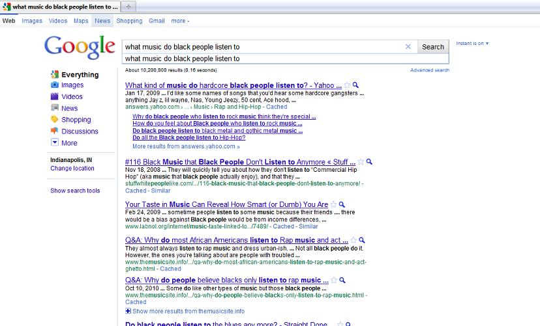Click preview magnifier beside the Yahoo result
540x326 pixels.
[355, 85]
